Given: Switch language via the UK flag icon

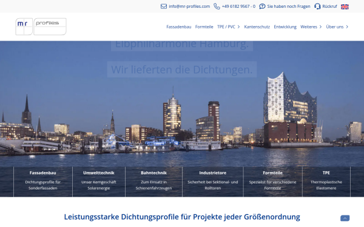Looking at the screenshot, I should coord(345,7).
